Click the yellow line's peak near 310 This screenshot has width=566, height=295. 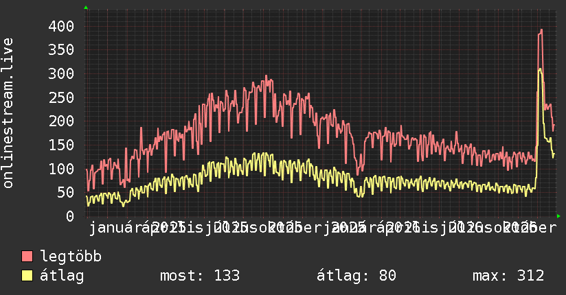(x=541, y=69)
